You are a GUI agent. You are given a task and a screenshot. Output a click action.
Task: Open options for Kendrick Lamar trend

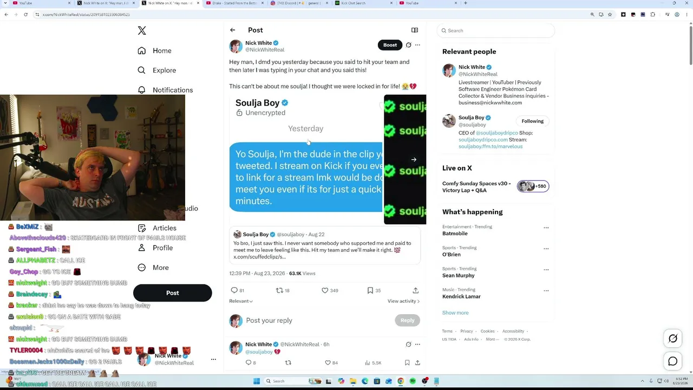coord(546,291)
